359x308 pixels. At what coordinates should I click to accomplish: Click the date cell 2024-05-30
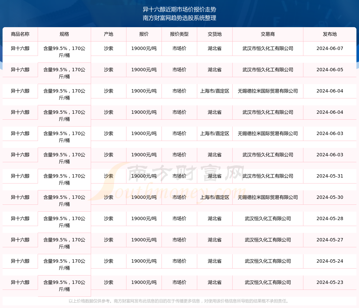pos(330,197)
